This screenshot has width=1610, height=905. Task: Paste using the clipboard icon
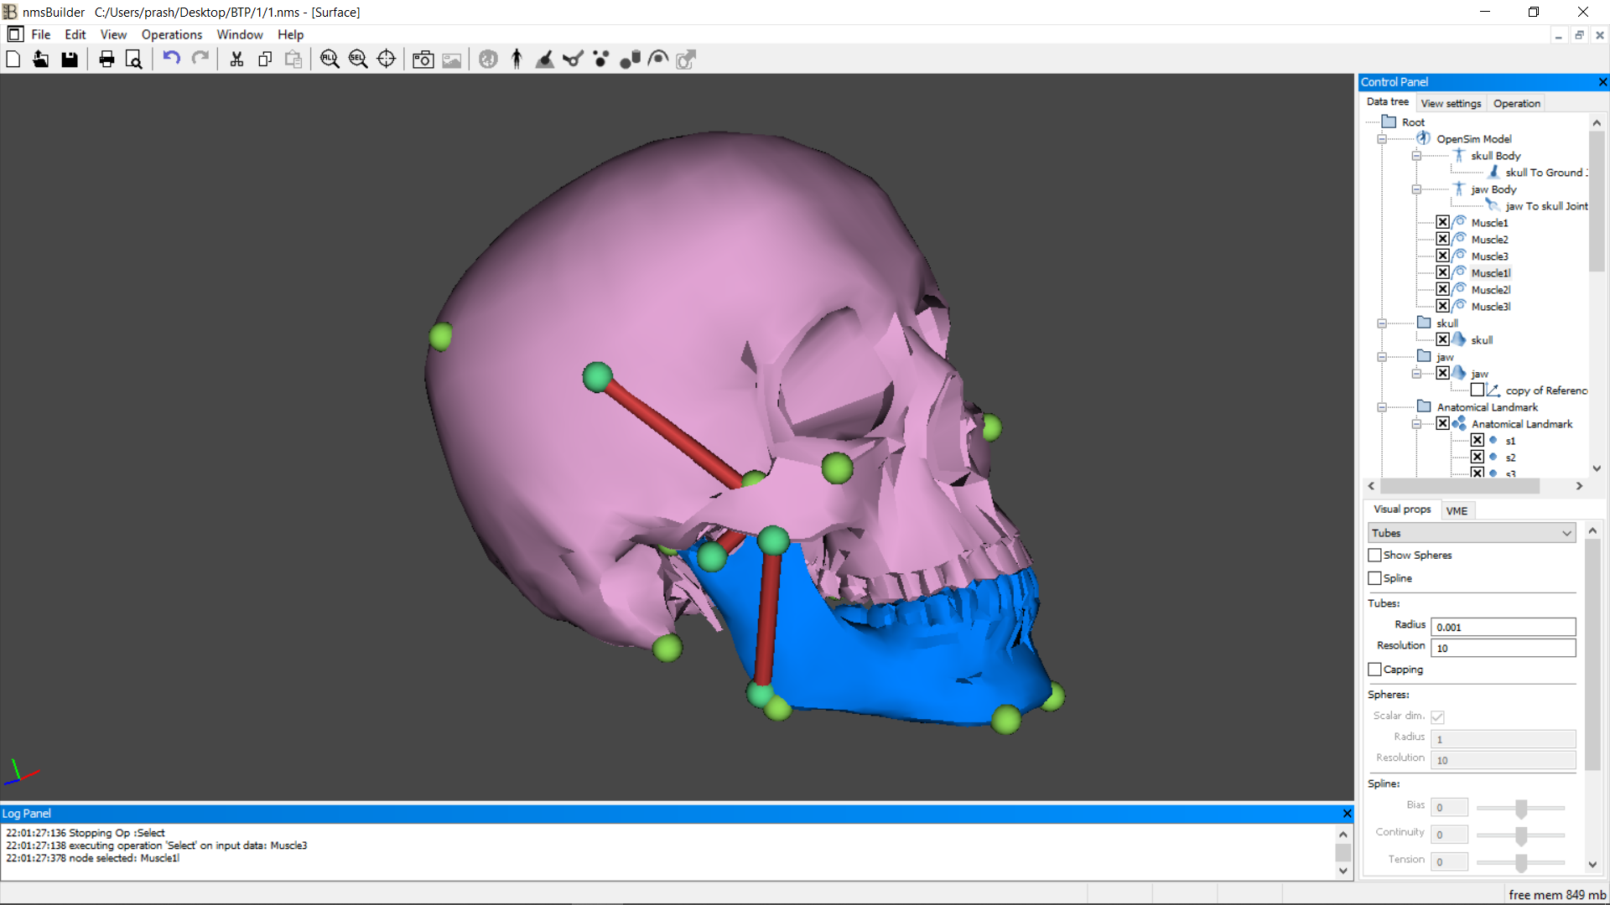(x=293, y=59)
